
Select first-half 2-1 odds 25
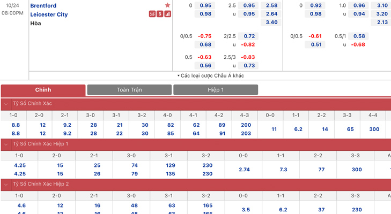[x=97, y=165]
